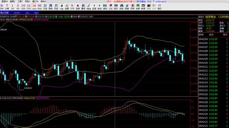Screen dimensions: 229x128
Task: Select the K线 candlestick chart icon
Action: (x=61, y=7)
